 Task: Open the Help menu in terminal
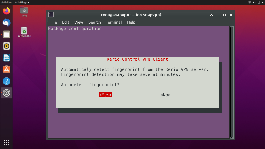tap(131, 22)
